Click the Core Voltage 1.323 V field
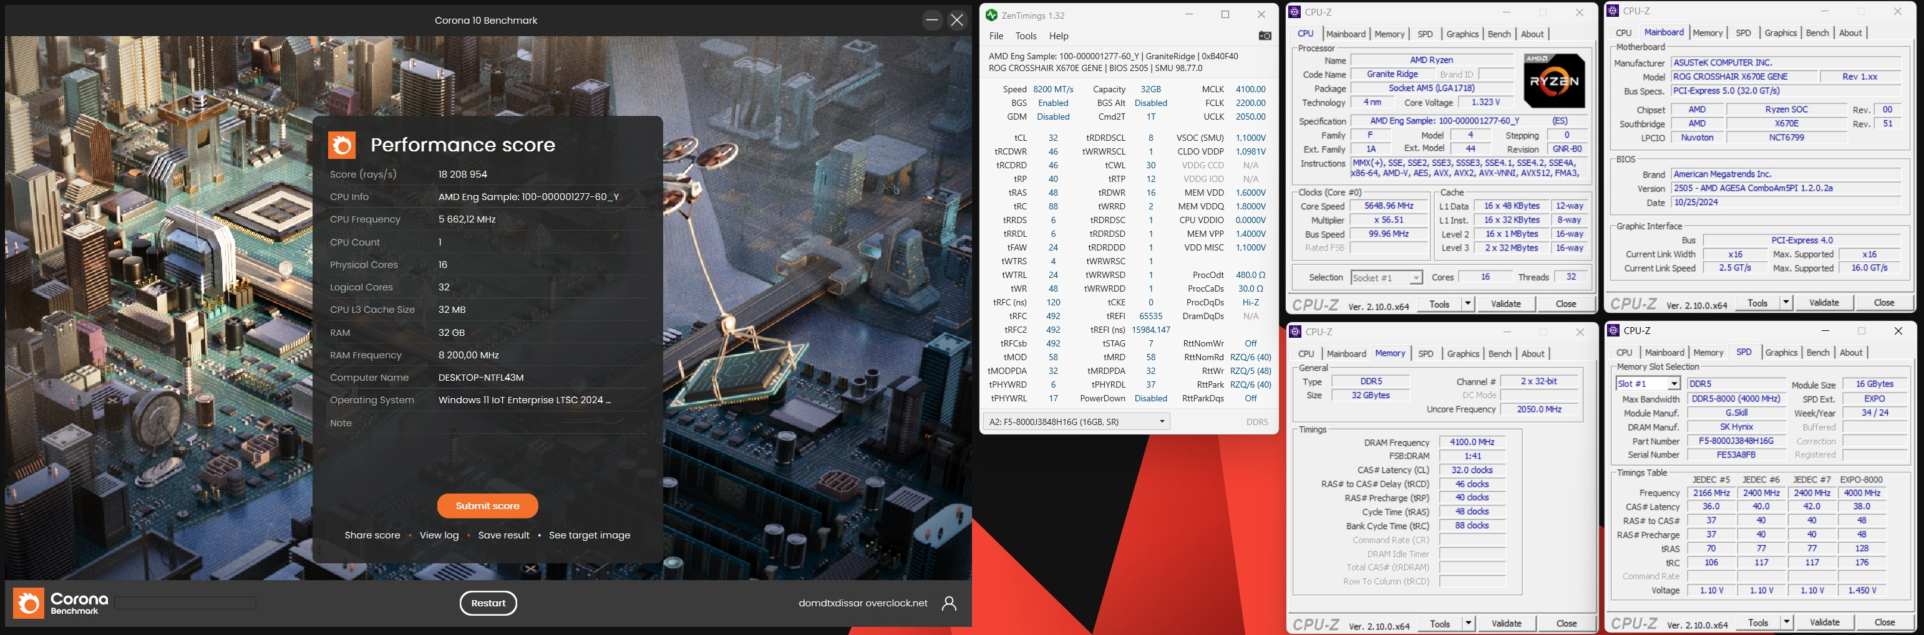The width and height of the screenshot is (1924, 635). (x=1485, y=103)
